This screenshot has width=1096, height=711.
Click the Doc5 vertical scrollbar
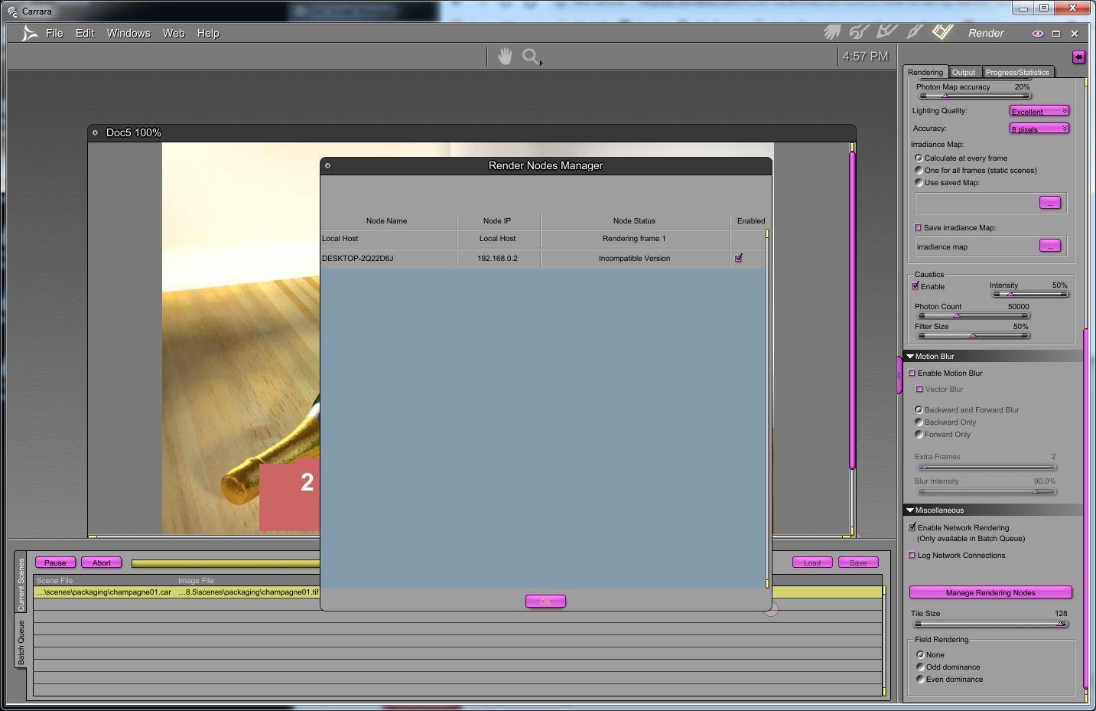tap(852, 310)
